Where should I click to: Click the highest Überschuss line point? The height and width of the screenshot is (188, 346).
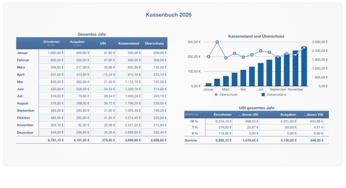[217, 42]
